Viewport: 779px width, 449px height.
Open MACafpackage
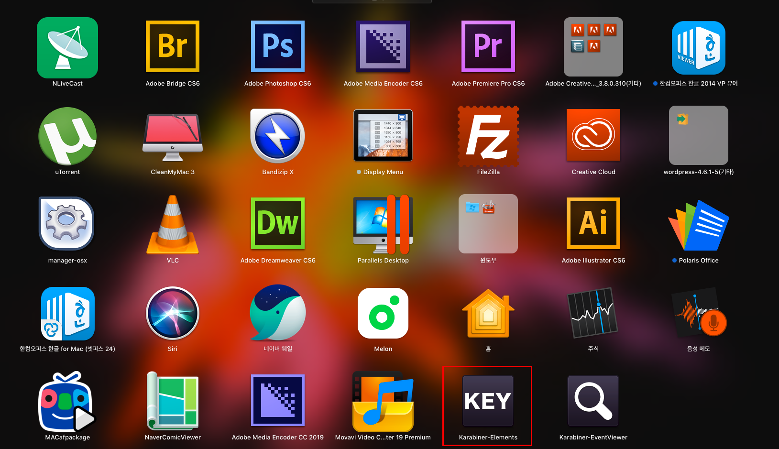tap(67, 402)
